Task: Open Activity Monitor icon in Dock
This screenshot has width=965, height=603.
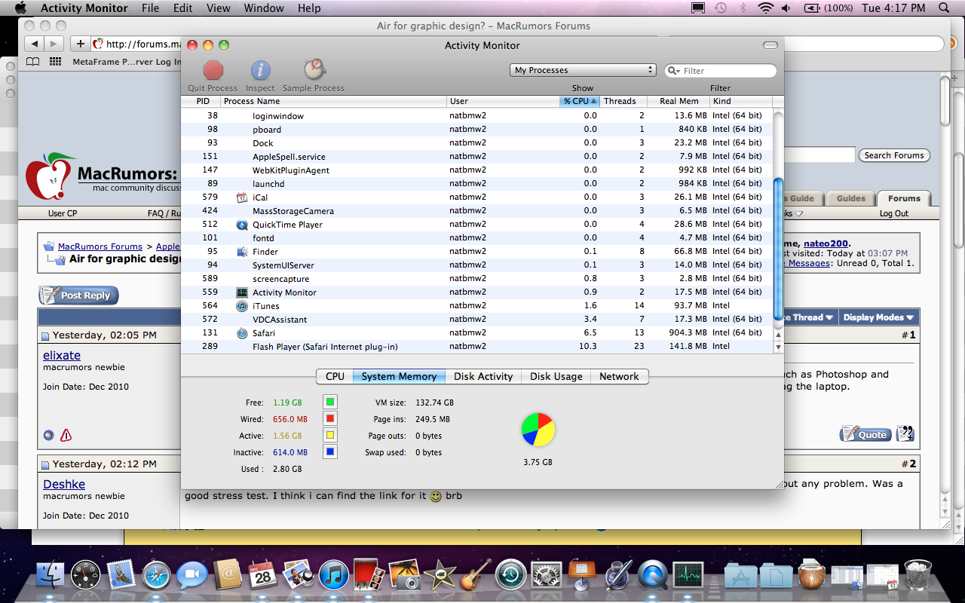Action: point(688,575)
